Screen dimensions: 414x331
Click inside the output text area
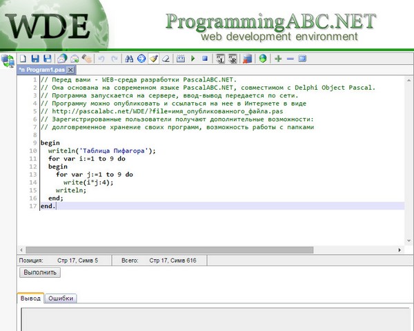coord(215,319)
